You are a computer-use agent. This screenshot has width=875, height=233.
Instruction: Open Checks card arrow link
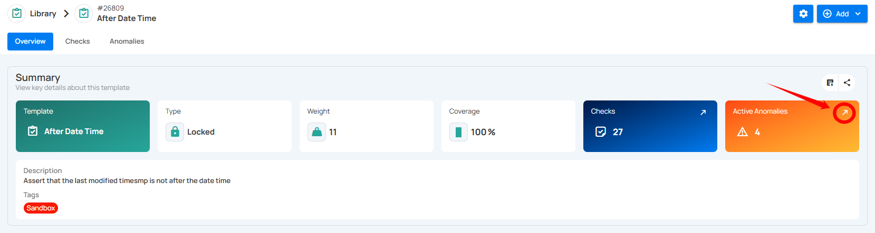(x=703, y=112)
